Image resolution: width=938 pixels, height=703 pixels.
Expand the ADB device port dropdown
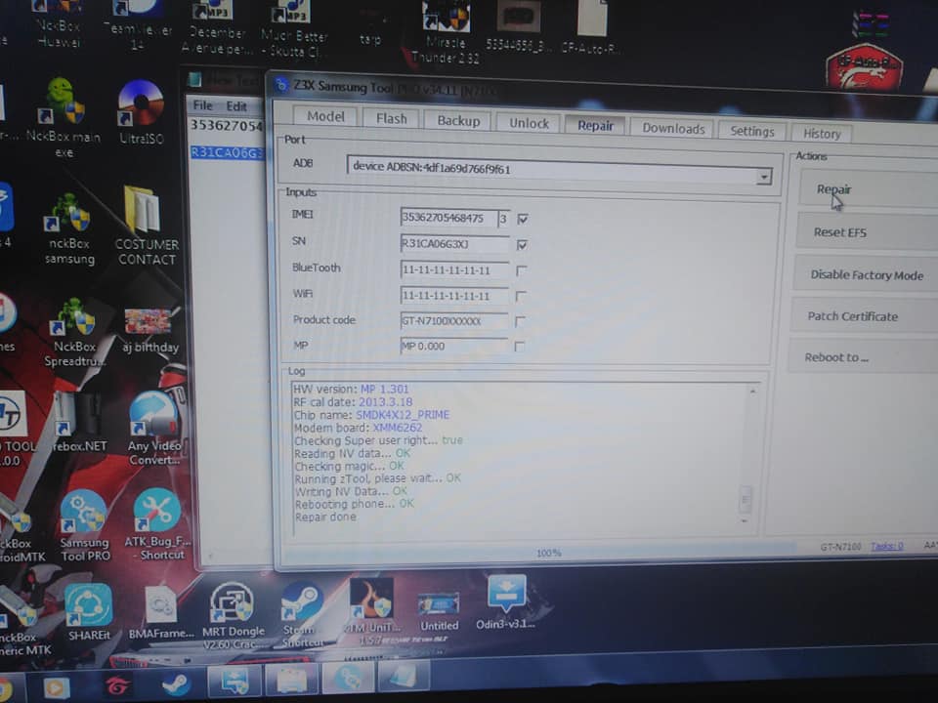tap(763, 177)
